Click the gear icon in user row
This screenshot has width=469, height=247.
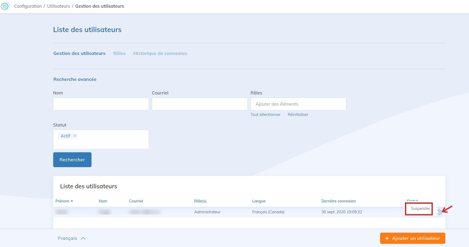click(439, 212)
